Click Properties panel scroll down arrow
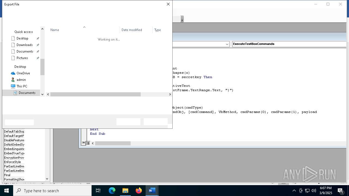The image size is (349, 196). pos(47,179)
